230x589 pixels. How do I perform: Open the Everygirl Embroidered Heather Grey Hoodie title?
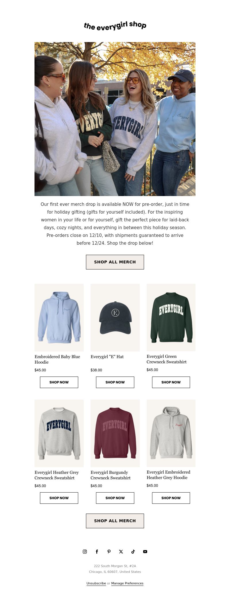[x=168, y=475]
